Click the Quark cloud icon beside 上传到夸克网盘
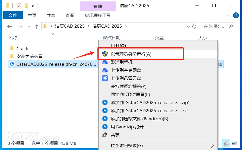 pos(105,70)
